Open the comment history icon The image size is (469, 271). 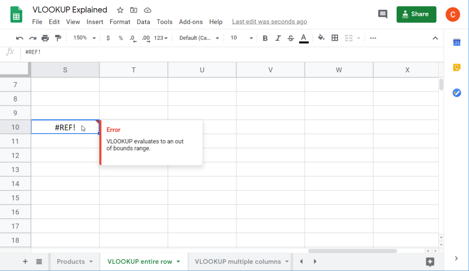pyautogui.click(x=383, y=14)
